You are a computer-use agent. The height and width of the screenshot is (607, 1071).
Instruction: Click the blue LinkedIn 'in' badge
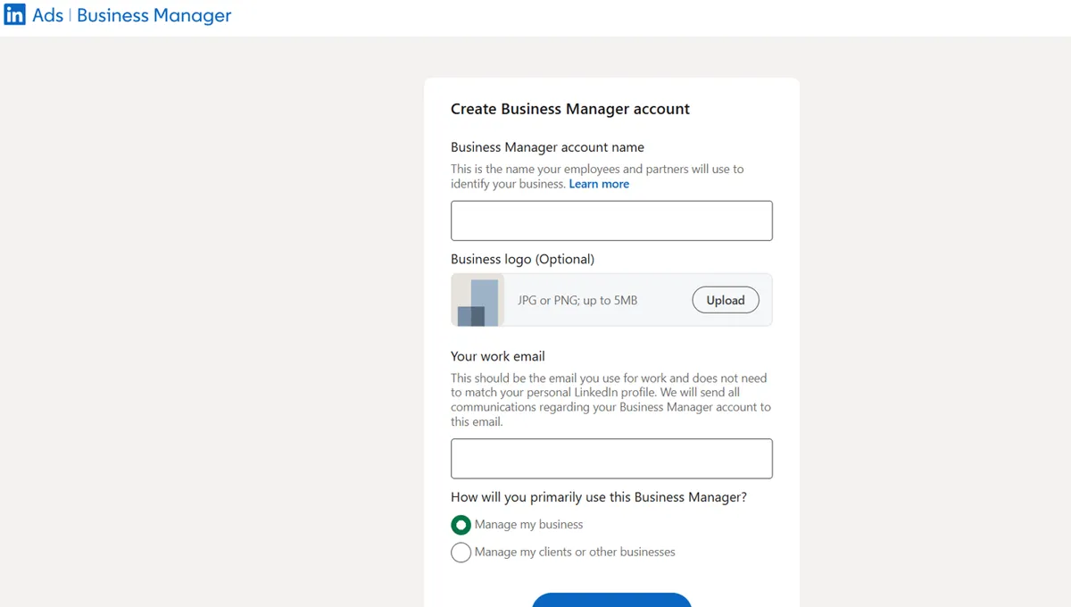tap(14, 14)
